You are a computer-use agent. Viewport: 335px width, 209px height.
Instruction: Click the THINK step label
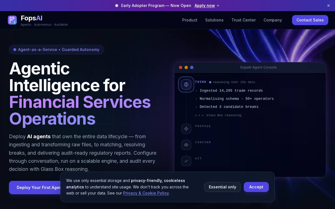point(201,82)
